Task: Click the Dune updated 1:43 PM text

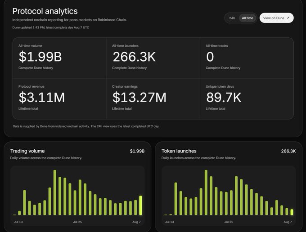Action: pyautogui.click(x=51, y=27)
